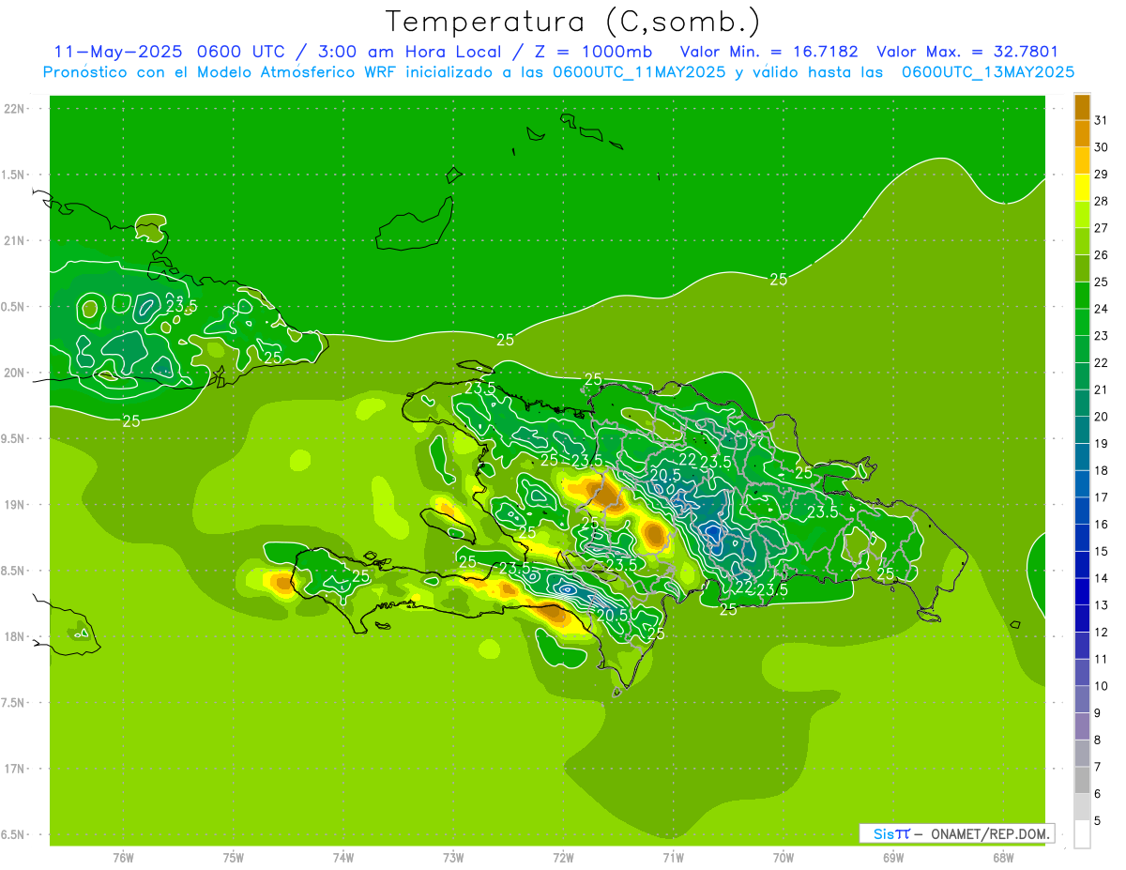Click the olive-green legend swatch between 25 and 26
This screenshot has width=1126, height=870.
[x=1082, y=268]
